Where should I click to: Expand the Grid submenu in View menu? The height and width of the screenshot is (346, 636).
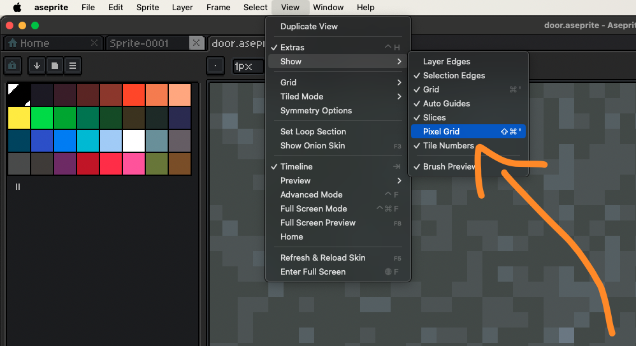pos(338,82)
